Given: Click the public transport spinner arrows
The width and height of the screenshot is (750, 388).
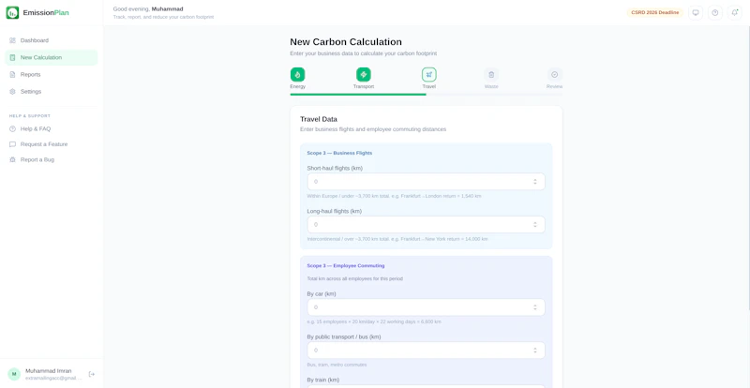Looking at the screenshot, I should [x=535, y=351].
